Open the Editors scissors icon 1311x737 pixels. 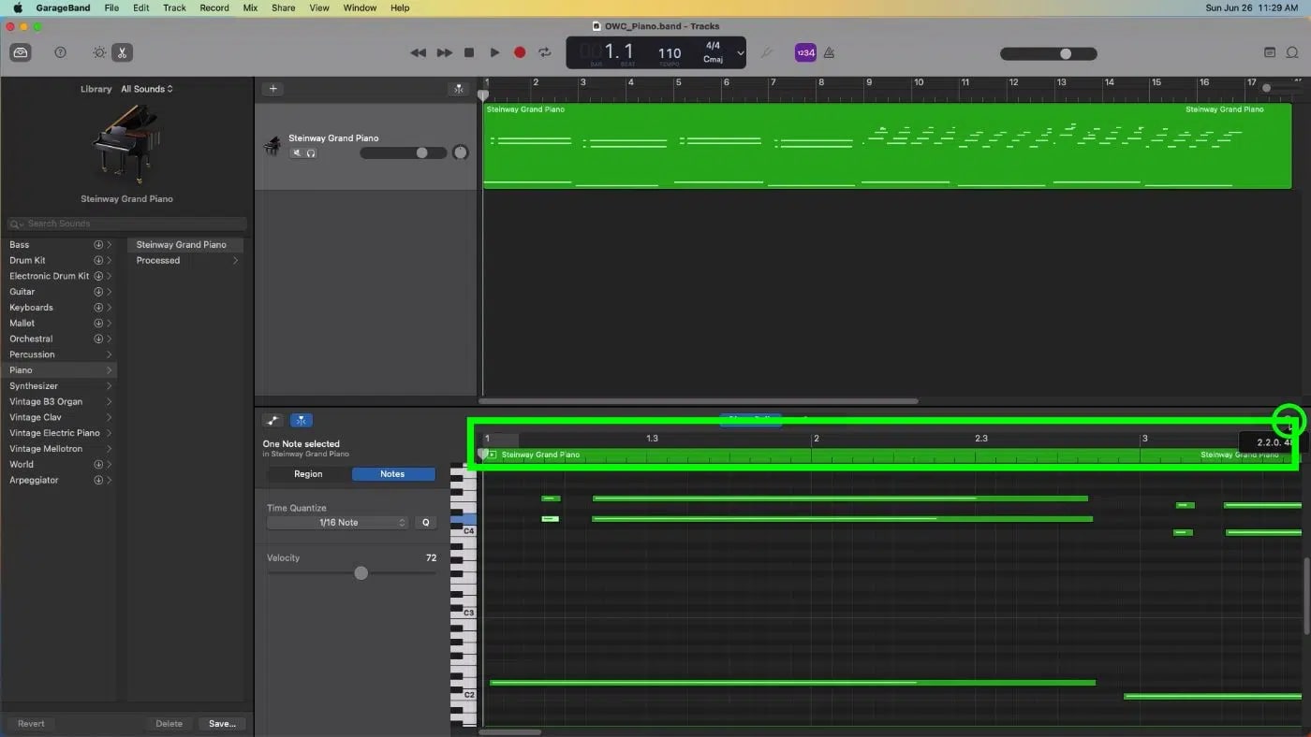pos(124,52)
